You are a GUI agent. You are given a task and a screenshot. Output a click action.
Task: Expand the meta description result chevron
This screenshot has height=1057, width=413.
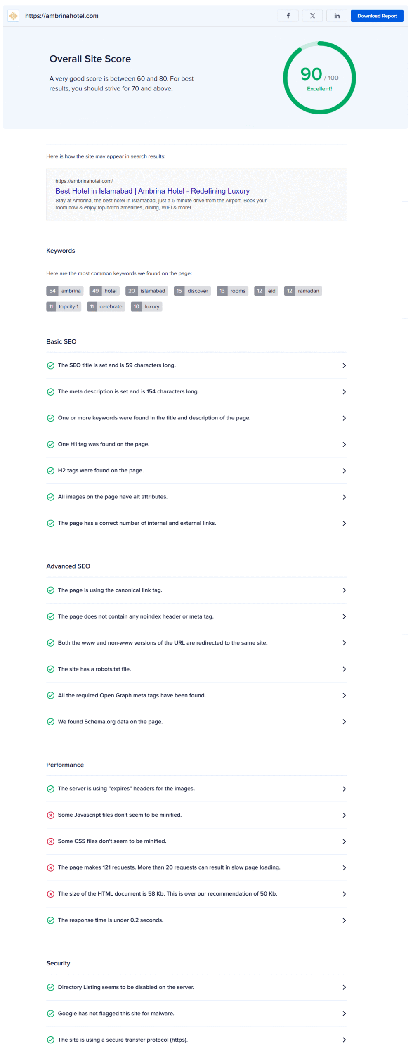[344, 392]
